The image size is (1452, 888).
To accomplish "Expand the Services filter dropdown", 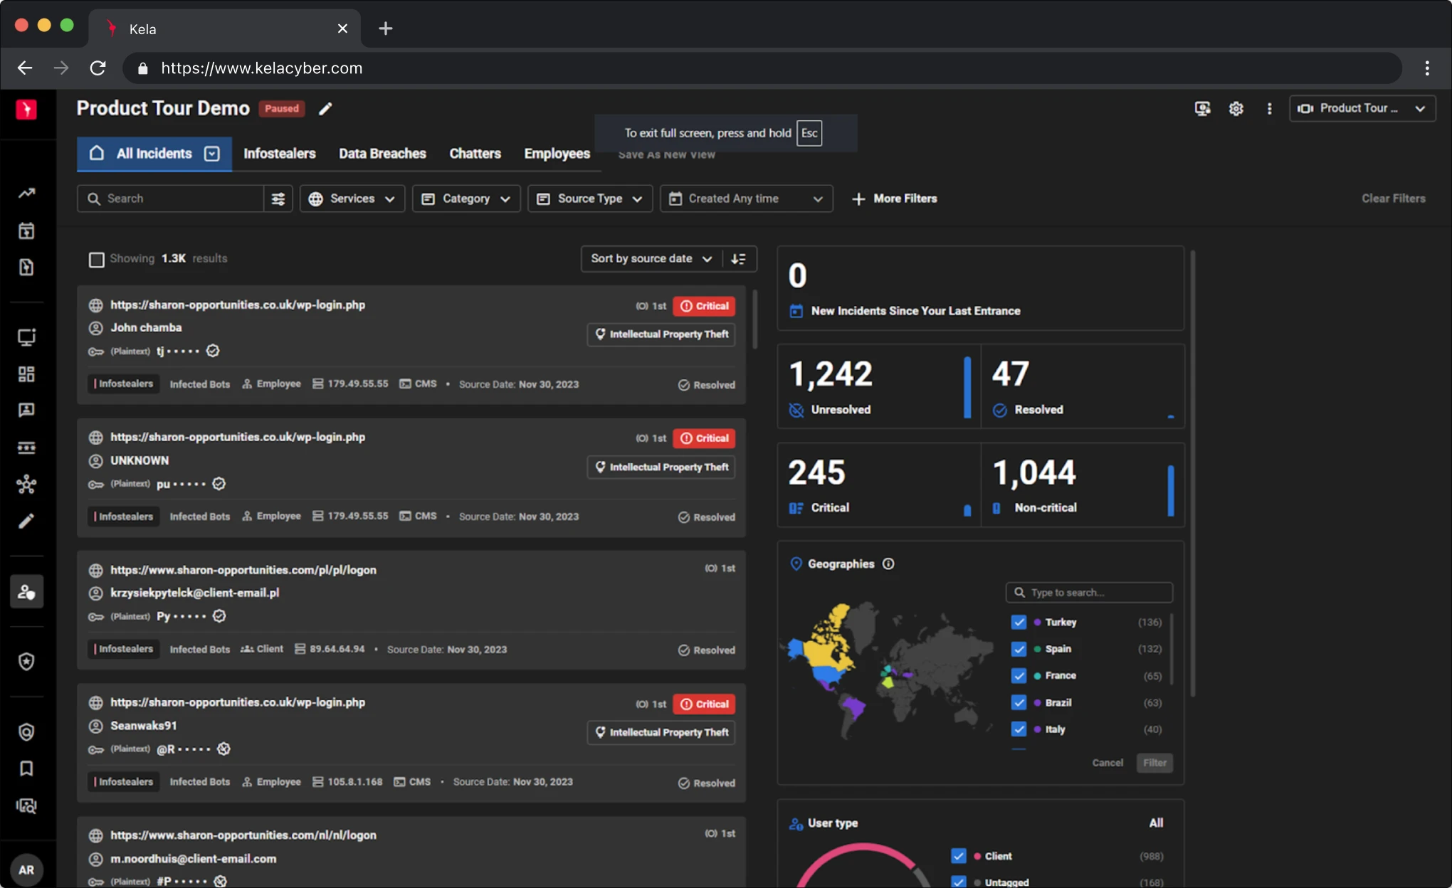I will [352, 199].
